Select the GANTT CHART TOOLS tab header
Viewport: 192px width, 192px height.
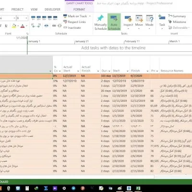click(79, 3)
